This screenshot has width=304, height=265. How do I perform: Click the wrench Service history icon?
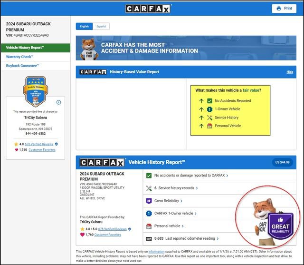click(149, 188)
